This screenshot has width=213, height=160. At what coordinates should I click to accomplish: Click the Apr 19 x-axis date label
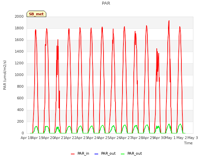38,138
